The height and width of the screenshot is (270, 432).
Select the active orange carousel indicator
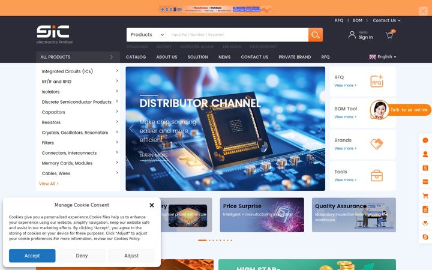[202, 240]
